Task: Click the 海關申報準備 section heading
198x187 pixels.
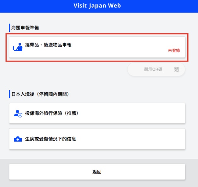Action: click(x=25, y=28)
